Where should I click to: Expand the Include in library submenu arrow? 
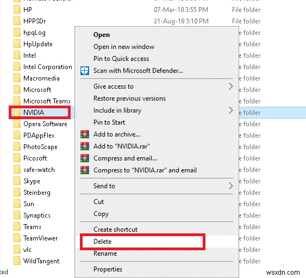(x=230, y=110)
